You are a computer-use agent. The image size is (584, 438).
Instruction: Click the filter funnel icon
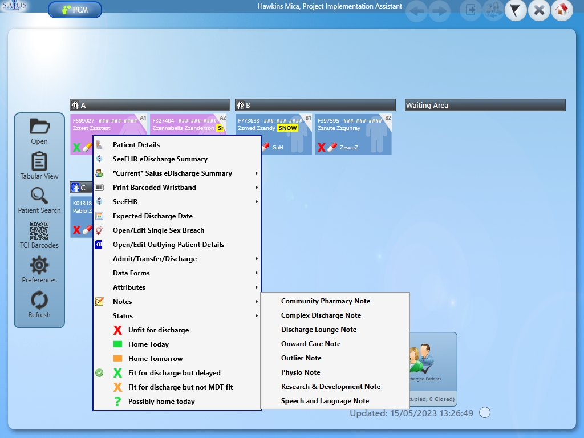pos(516,10)
